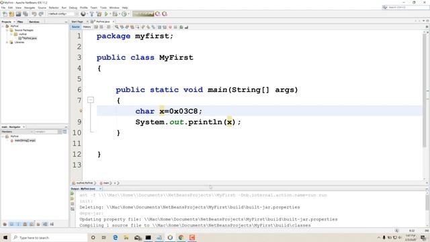This screenshot has height=242, width=430.
Task: Toggle first Navigator filter at bottom
Action: tap(5, 225)
